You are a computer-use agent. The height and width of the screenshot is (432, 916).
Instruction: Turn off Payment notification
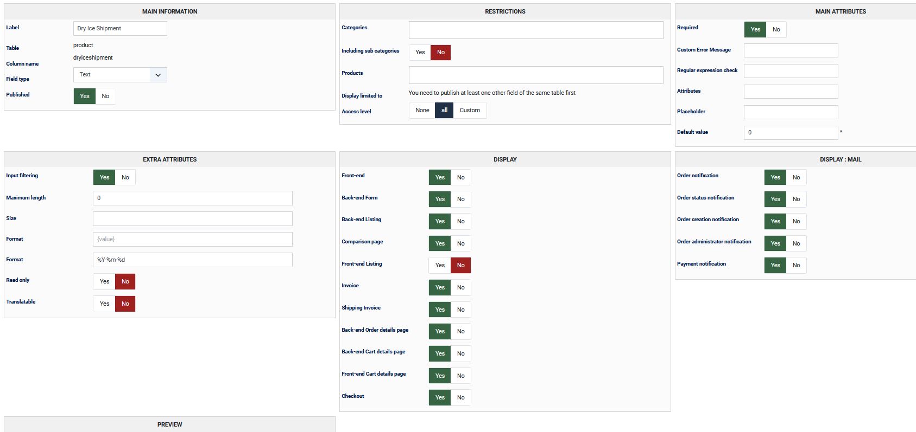(796, 265)
